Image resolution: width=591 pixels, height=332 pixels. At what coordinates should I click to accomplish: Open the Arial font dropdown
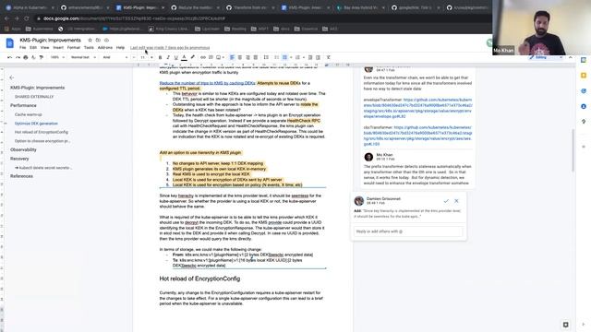[x=115, y=57]
